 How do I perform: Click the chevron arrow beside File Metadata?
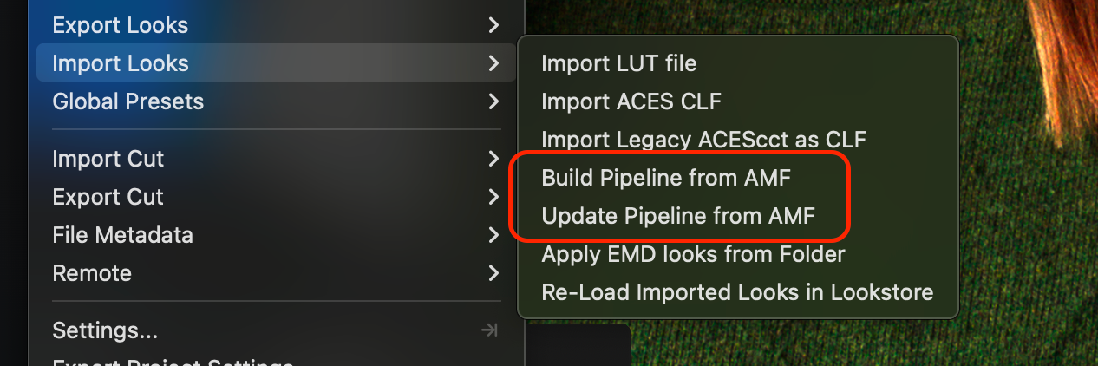pos(493,235)
